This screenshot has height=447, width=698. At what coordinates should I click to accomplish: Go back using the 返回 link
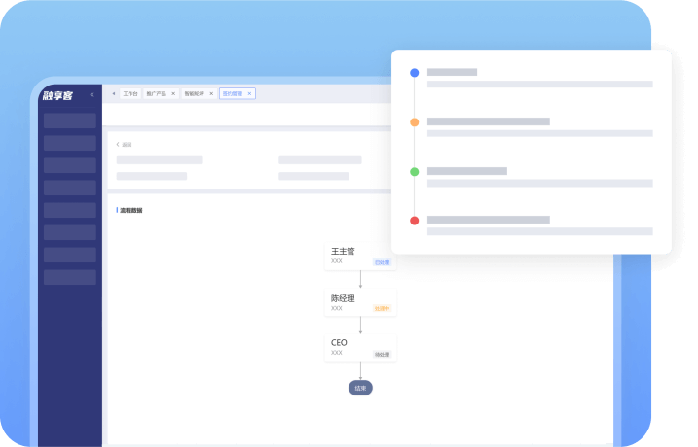pyautogui.click(x=125, y=144)
